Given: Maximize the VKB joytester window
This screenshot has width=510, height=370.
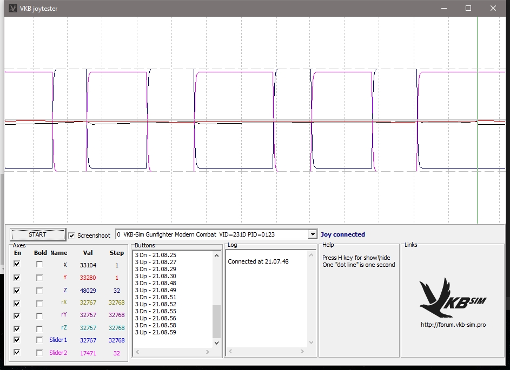Looking at the screenshot, I should click(468, 8).
